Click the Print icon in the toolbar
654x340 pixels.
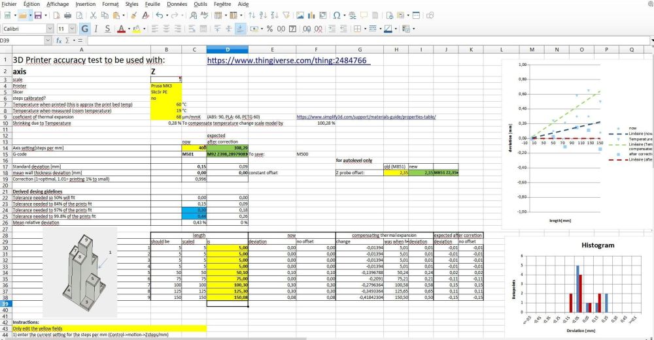[67, 16]
